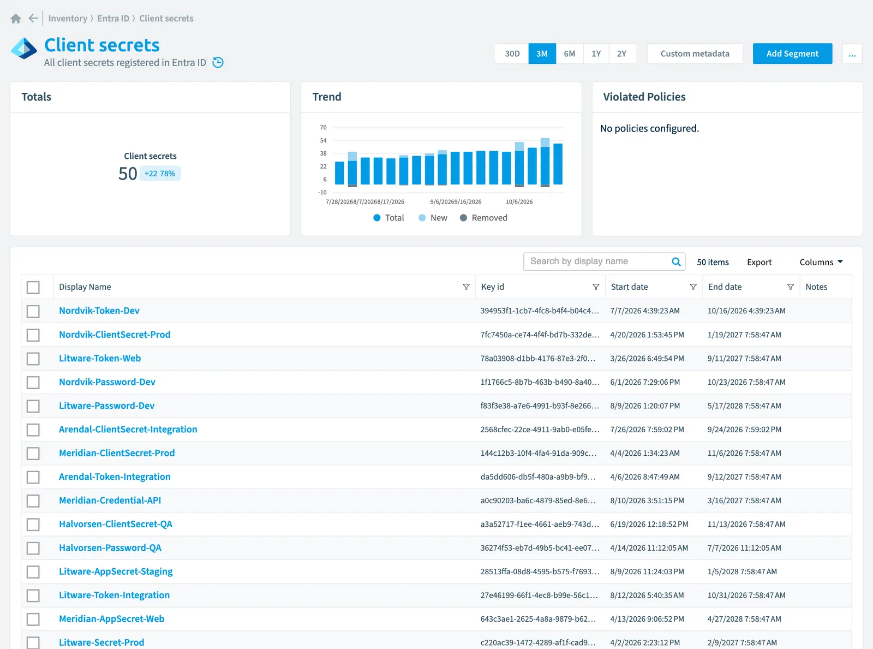Select the Nordvik-ClientSecret-Prod row checkbox

point(33,335)
